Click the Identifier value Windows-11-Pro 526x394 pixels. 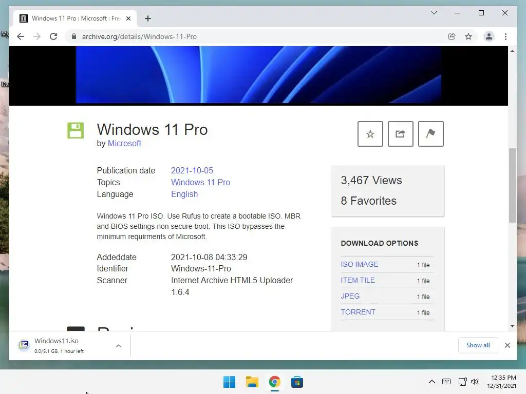[x=201, y=269]
